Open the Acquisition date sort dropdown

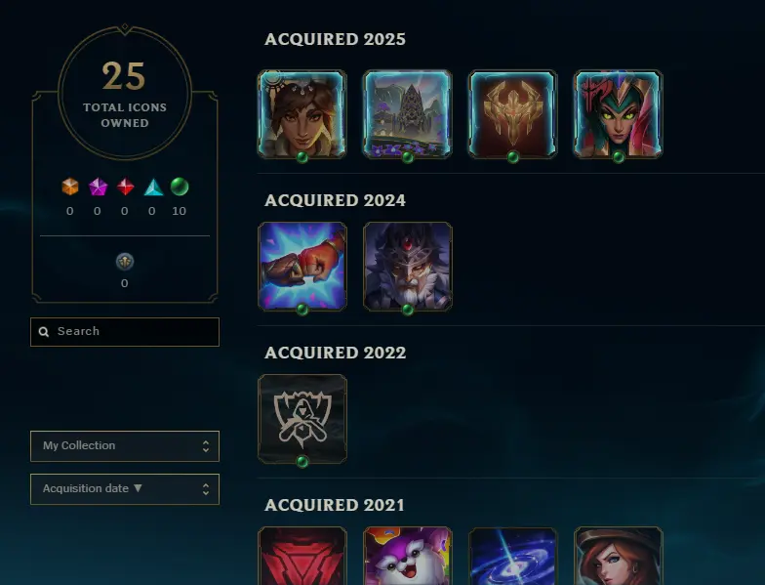(125, 488)
